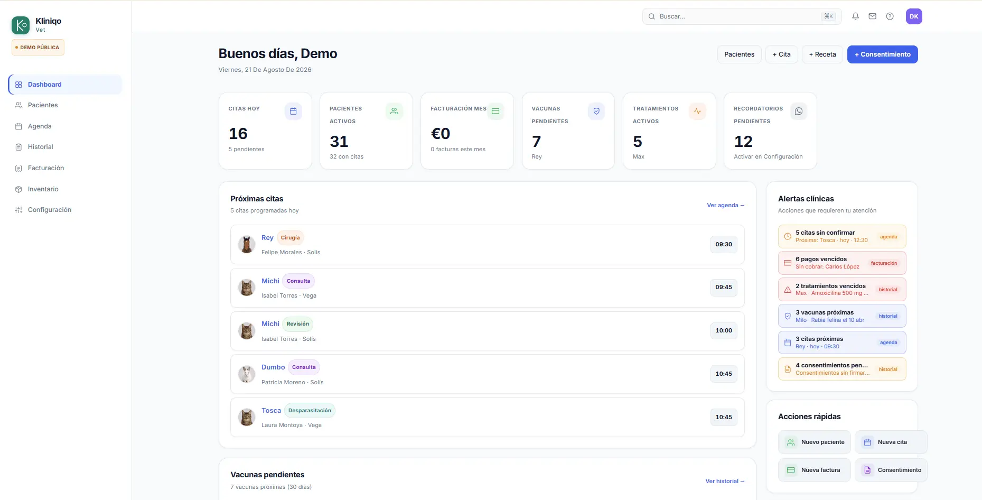
Task: Click the Consentimiento quick action
Action: (x=891, y=470)
